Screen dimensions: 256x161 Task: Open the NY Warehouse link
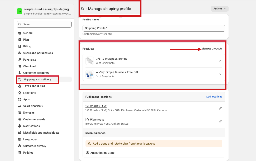95,120
